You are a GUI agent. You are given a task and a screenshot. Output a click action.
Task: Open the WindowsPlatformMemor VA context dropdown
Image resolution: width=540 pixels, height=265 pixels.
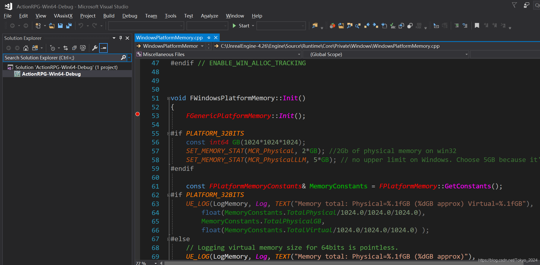202,46
